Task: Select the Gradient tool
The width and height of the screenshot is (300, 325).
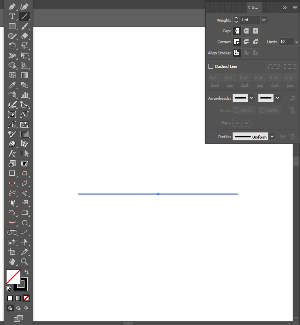Action: (x=24, y=75)
